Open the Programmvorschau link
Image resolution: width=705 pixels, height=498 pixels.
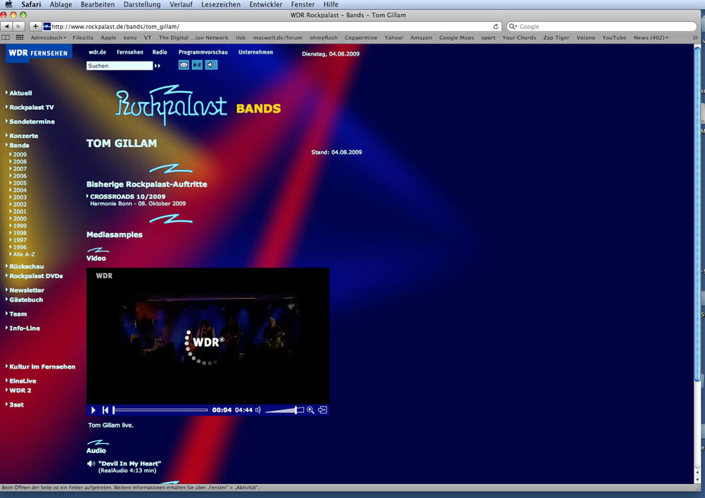(203, 52)
